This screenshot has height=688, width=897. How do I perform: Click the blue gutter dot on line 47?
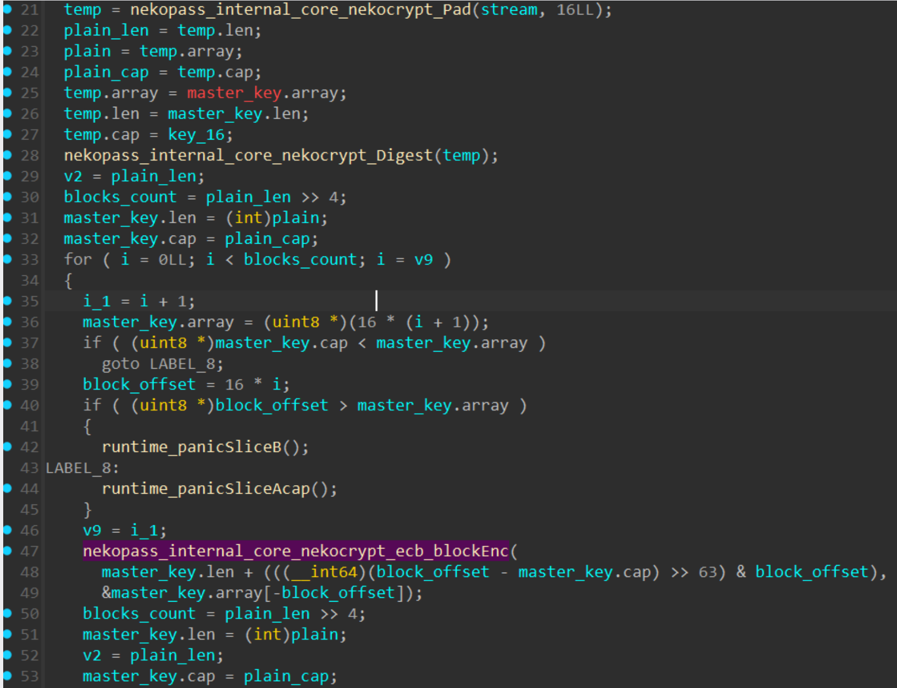tap(8, 551)
